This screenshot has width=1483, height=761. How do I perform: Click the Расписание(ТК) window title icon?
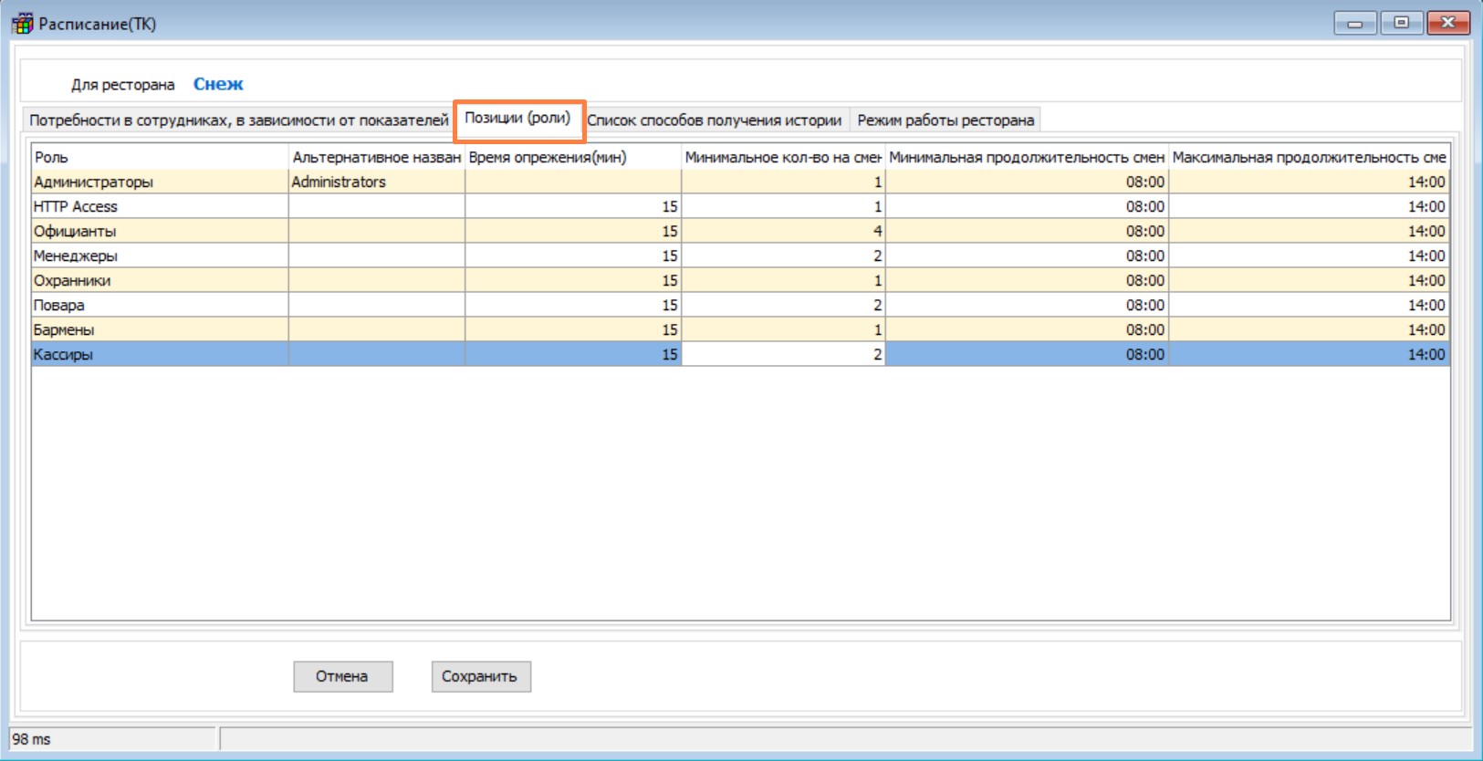[x=22, y=23]
